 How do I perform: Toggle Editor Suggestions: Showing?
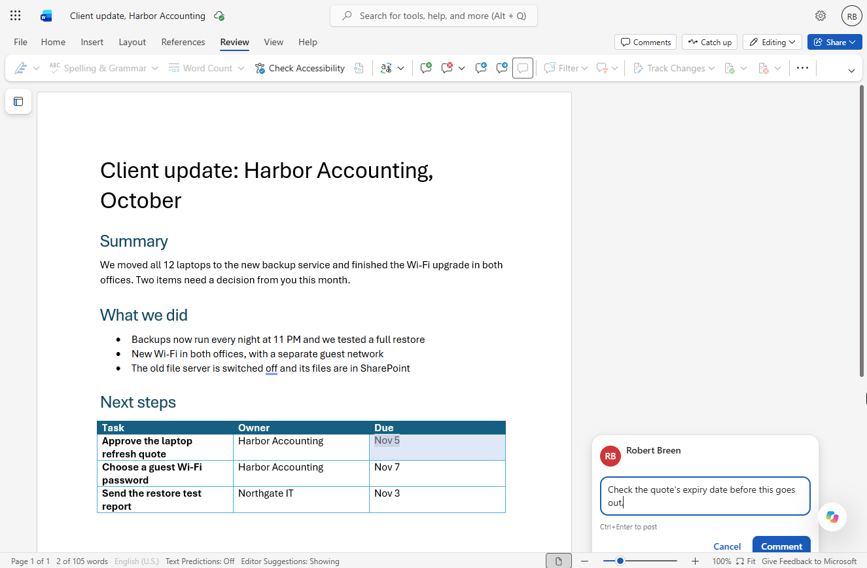pos(290,561)
